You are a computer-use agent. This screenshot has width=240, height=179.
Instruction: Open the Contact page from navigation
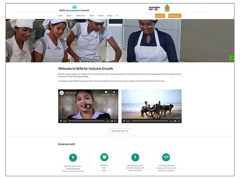[x=101, y=16]
